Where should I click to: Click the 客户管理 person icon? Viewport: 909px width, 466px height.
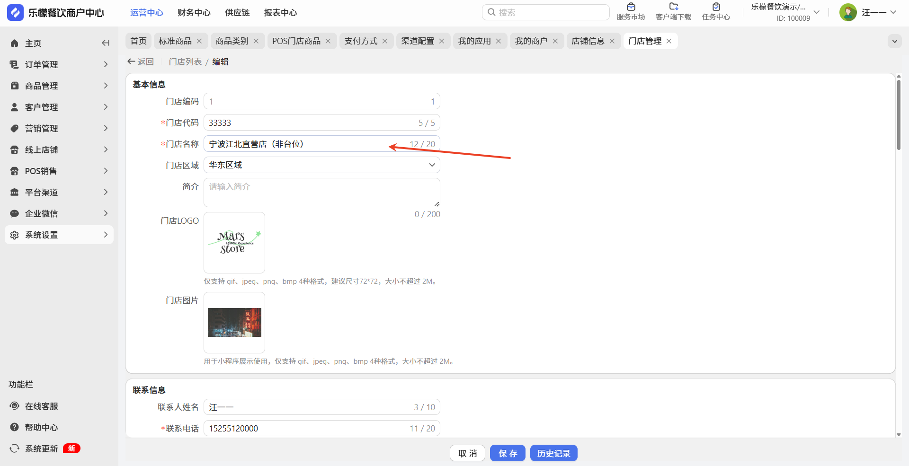point(15,107)
